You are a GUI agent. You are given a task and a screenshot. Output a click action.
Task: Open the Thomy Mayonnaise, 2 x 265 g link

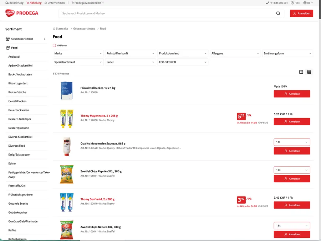click(99, 116)
